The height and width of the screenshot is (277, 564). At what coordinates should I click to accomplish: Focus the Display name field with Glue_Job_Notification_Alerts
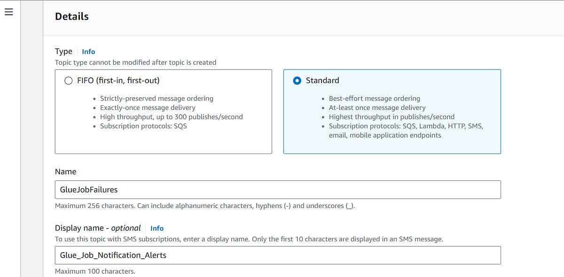pyautogui.click(x=278, y=255)
